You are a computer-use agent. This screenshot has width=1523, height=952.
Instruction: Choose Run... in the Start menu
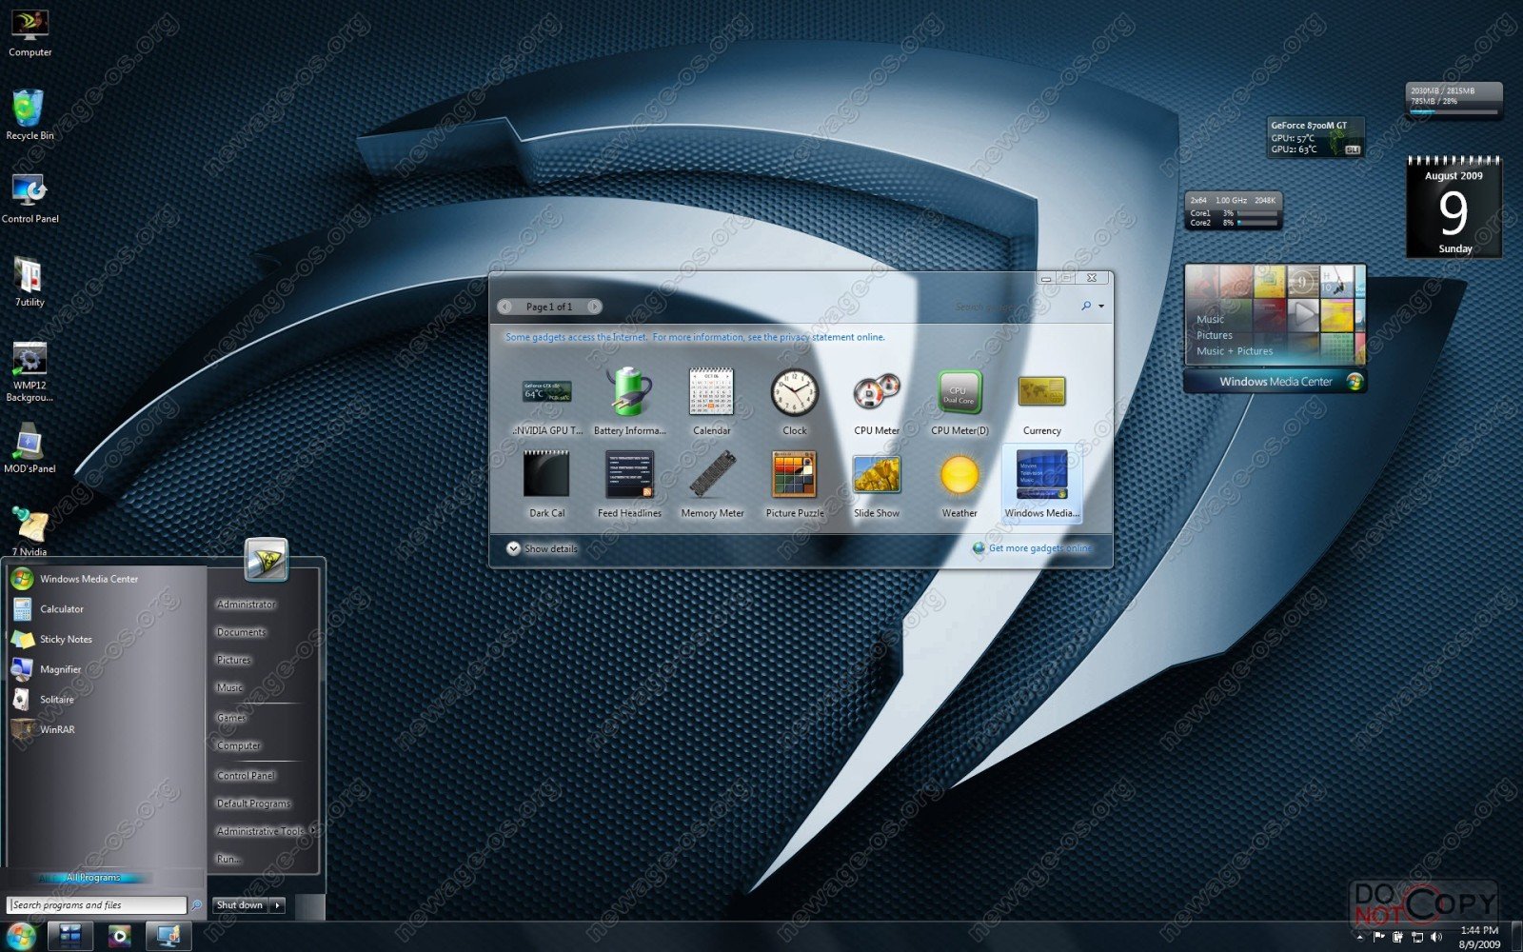pyautogui.click(x=228, y=859)
